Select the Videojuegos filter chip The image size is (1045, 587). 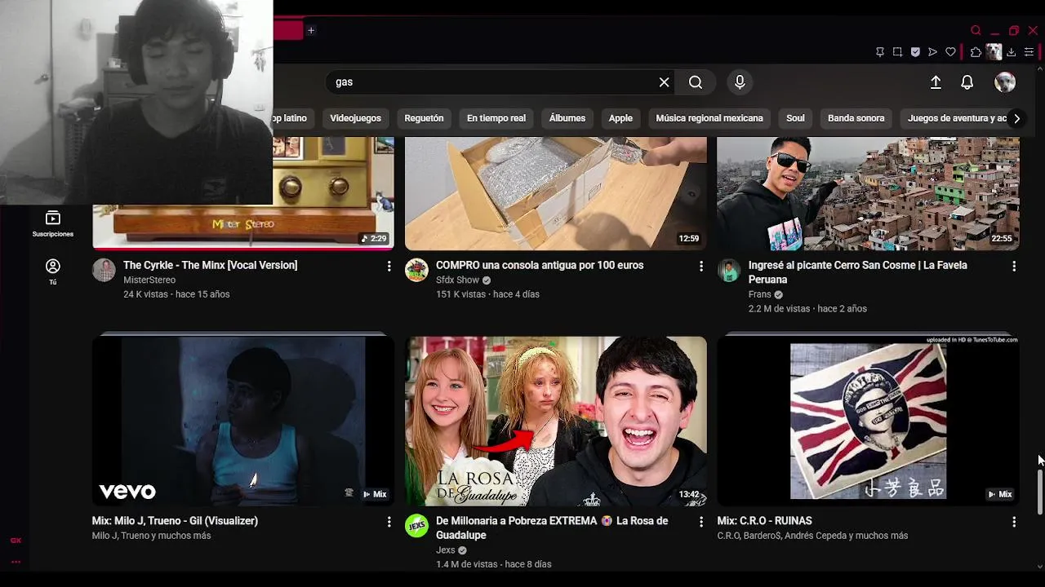[x=355, y=118]
